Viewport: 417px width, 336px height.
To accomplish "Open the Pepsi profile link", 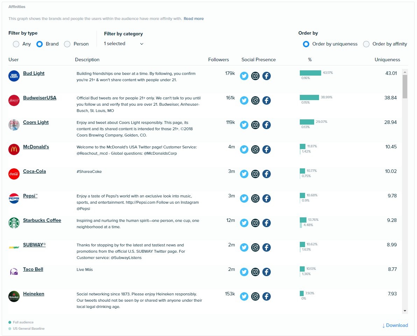I will (x=30, y=196).
